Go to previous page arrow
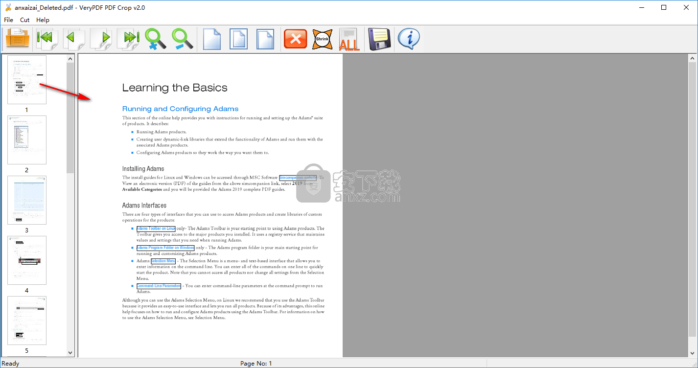The image size is (698, 368). tap(74, 39)
